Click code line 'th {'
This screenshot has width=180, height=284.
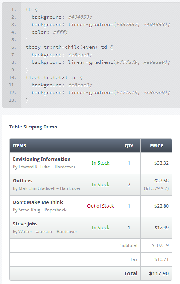tap(32, 9)
